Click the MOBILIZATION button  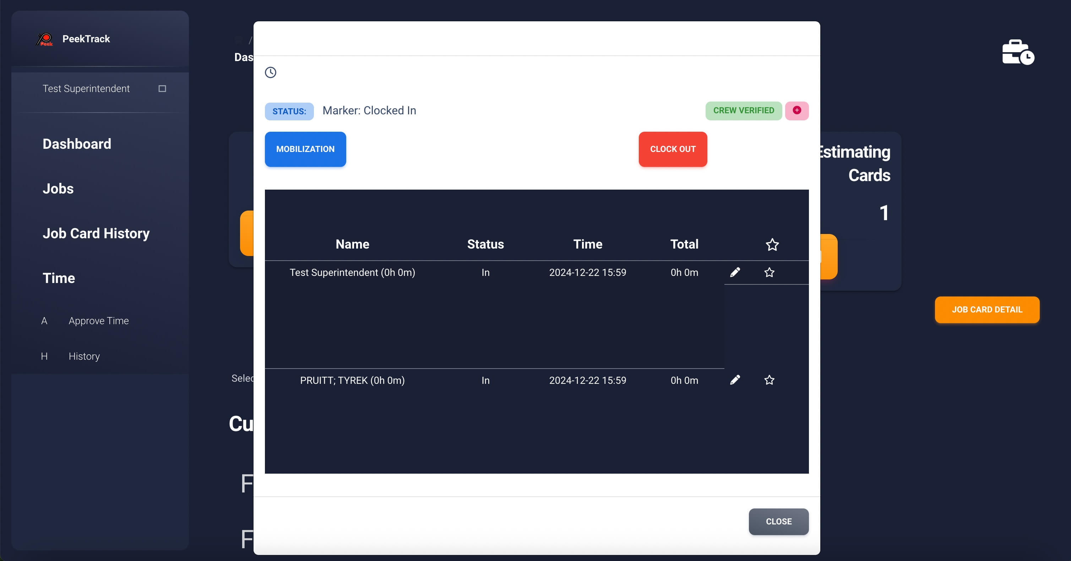(305, 149)
